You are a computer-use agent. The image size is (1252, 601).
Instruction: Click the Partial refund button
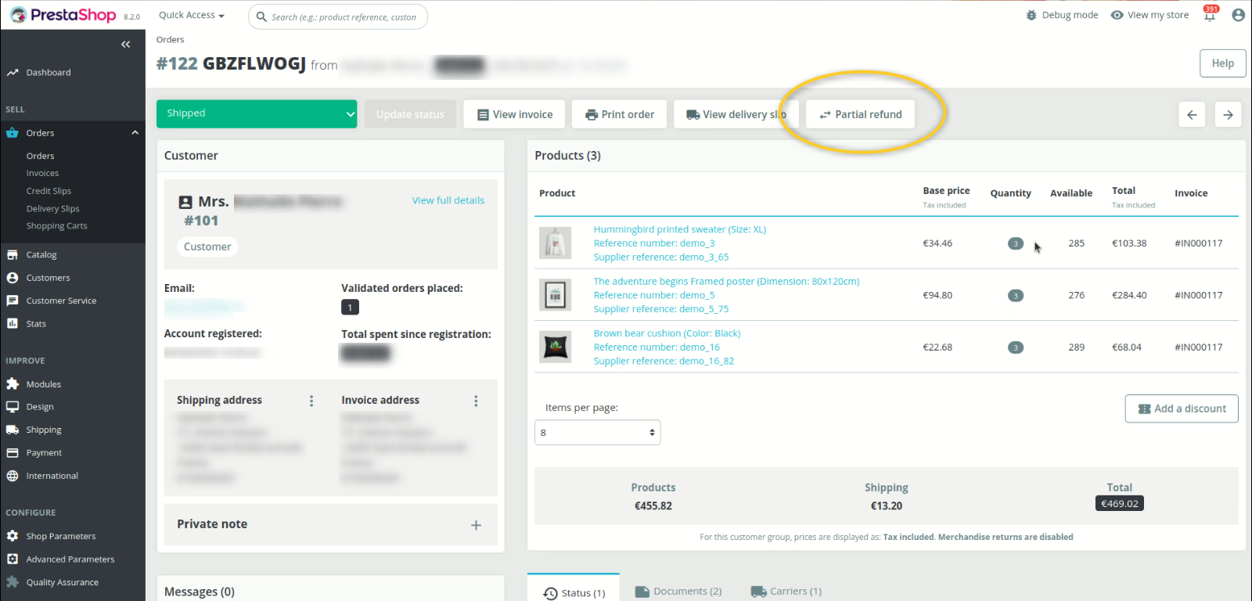pos(860,114)
